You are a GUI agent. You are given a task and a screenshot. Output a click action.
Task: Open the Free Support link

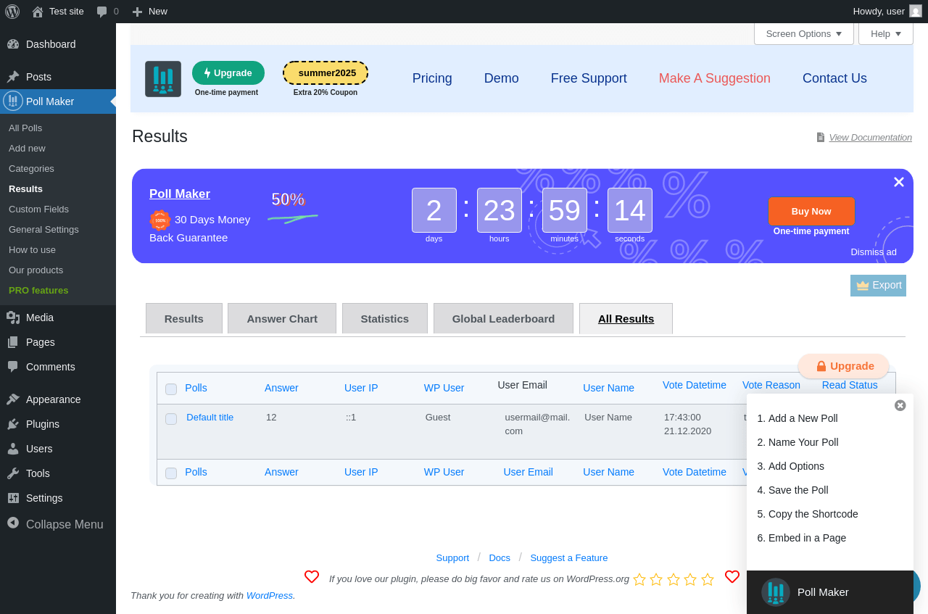(589, 78)
